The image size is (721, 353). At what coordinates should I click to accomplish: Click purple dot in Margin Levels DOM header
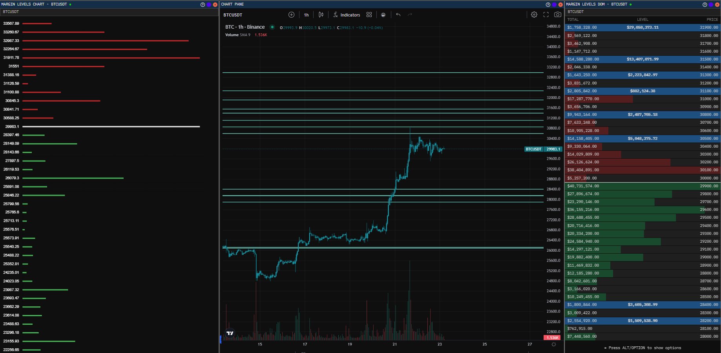click(711, 5)
